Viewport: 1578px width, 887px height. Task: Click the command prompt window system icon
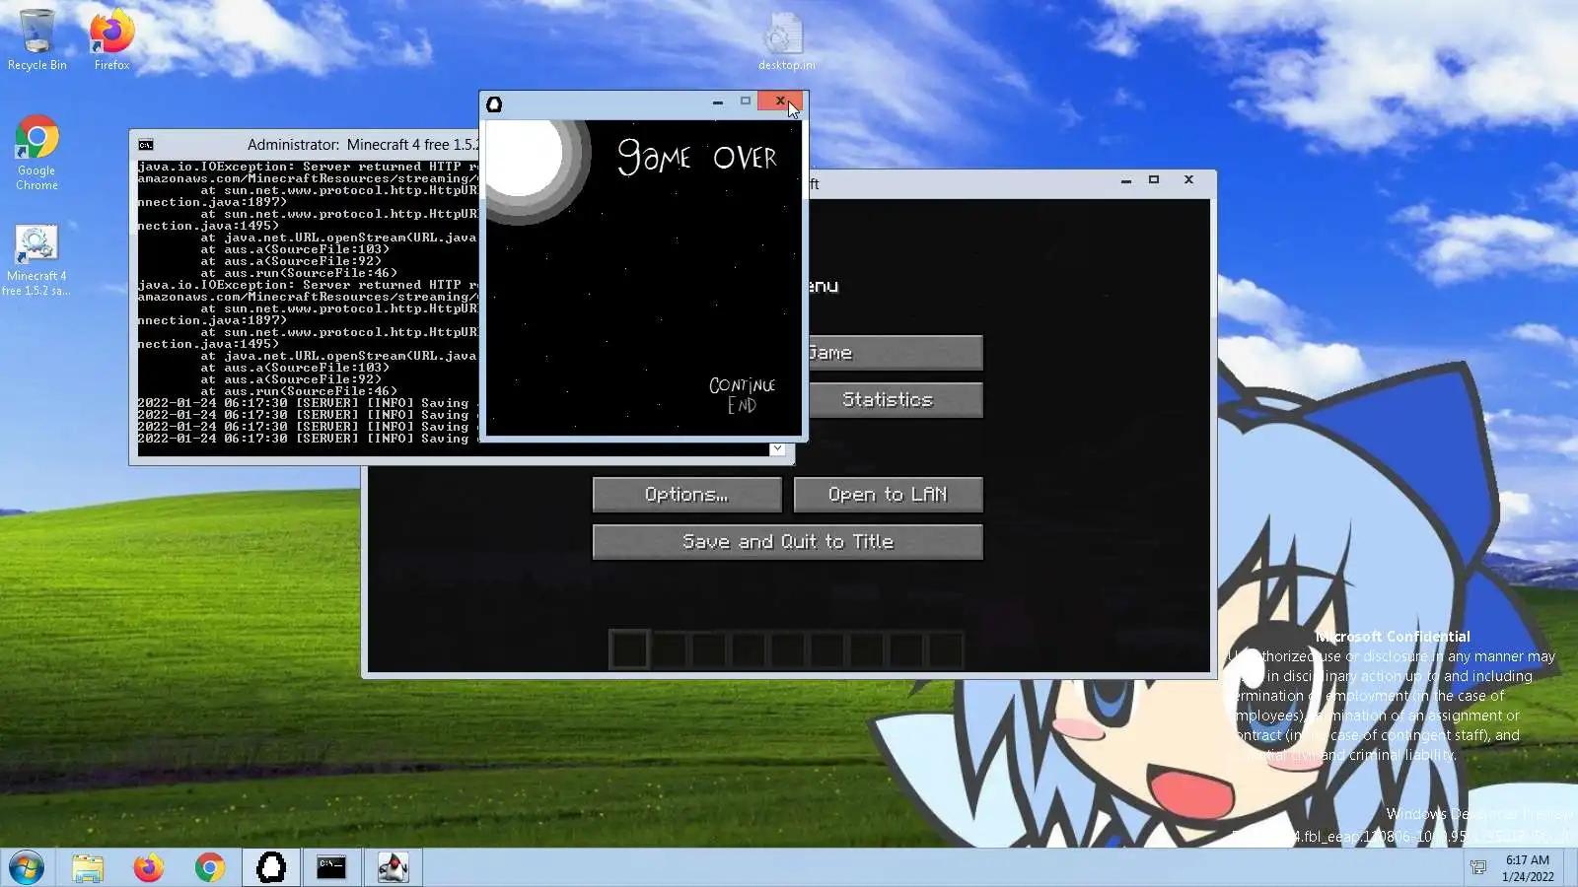point(146,145)
